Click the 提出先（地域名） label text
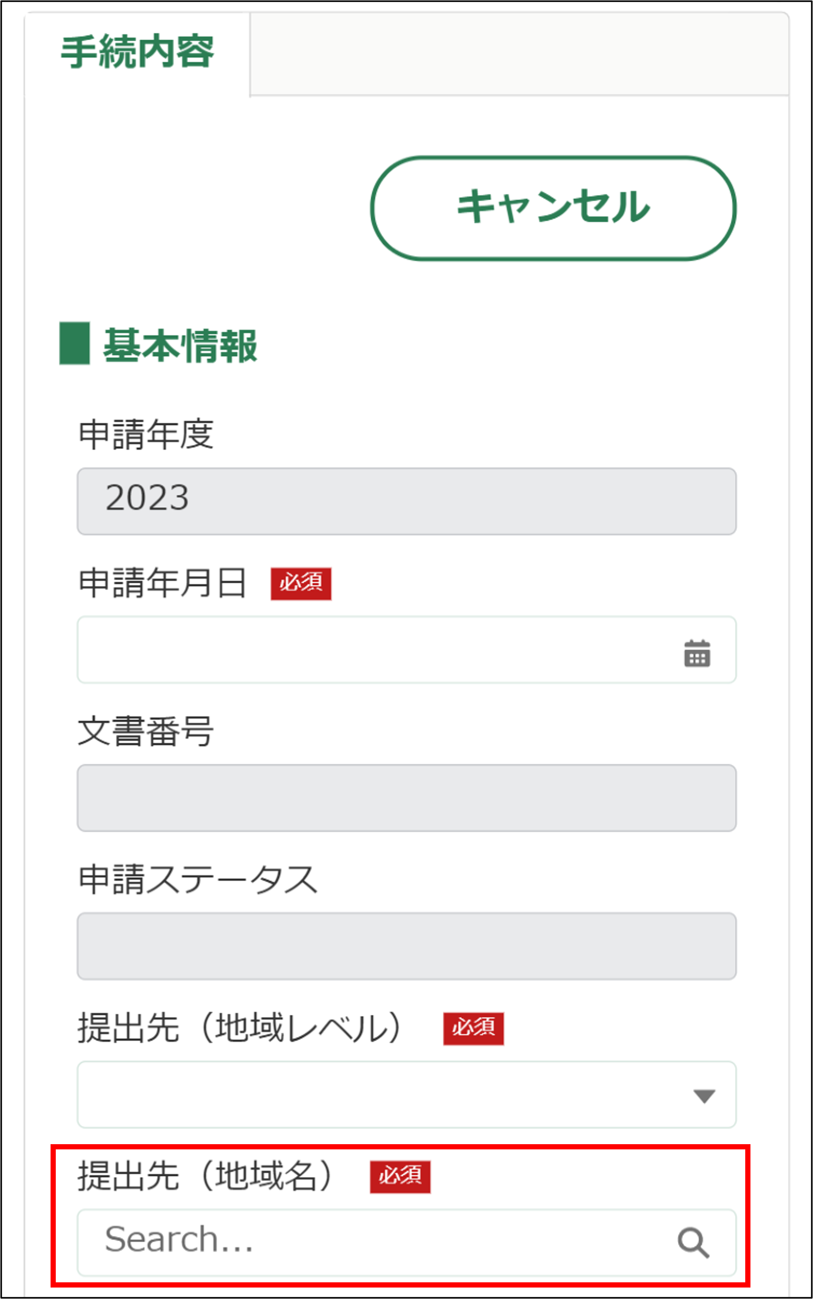This screenshot has width=813, height=1299. tap(205, 1177)
